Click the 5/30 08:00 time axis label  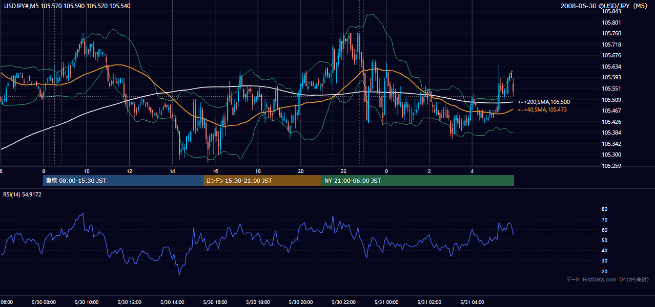pos(44,302)
